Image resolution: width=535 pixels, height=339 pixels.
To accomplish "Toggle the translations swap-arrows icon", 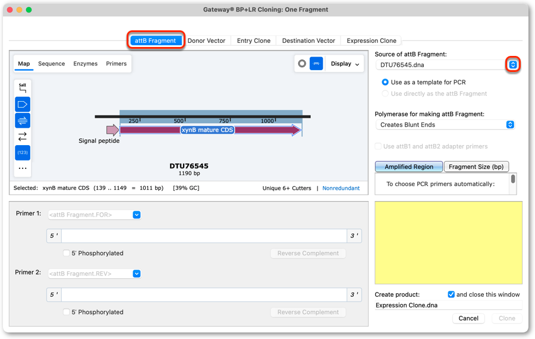I will coord(23,137).
